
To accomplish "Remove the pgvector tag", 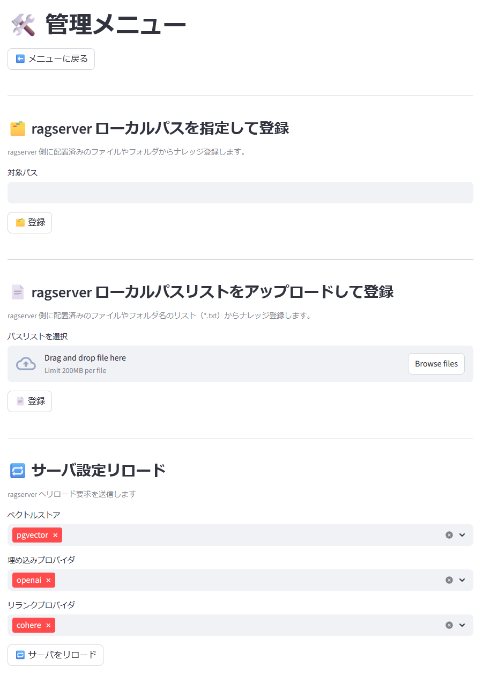I will [x=55, y=534].
